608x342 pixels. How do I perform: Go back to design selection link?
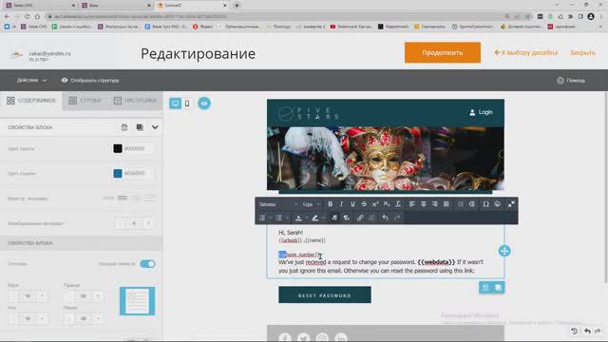526,52
